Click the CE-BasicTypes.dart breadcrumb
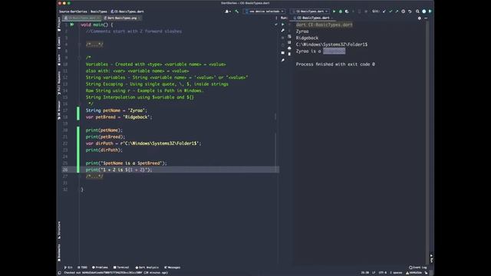Viewport: 491px width, 276px height. pos(127,11)
